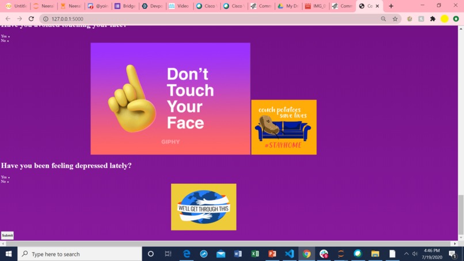Open the Windows Start menu

[9, 254]
